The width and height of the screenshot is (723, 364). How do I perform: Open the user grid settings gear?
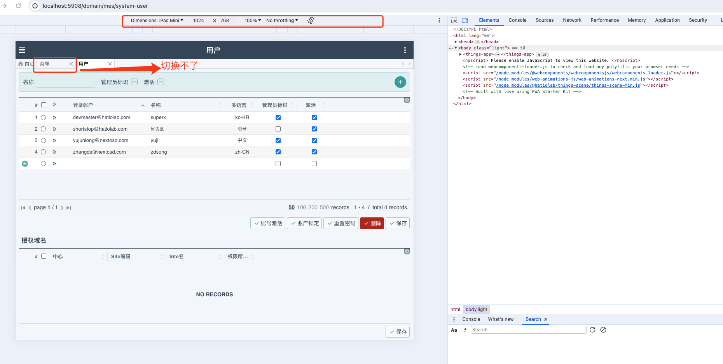(407, 100)
